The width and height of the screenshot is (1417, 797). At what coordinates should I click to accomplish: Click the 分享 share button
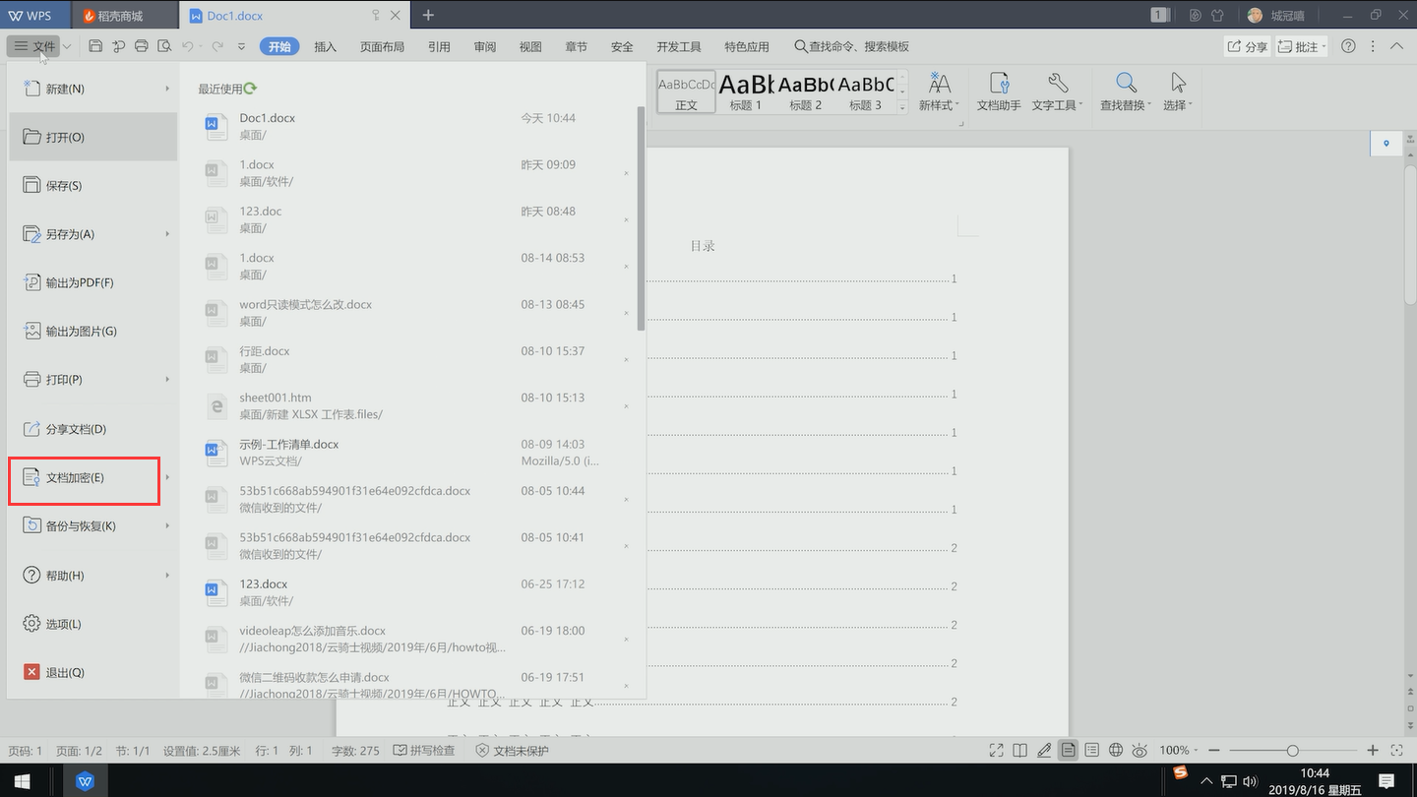[x=1247, y=46]
